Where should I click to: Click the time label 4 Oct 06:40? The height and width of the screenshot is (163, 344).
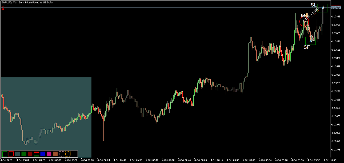tap(120, 160)
